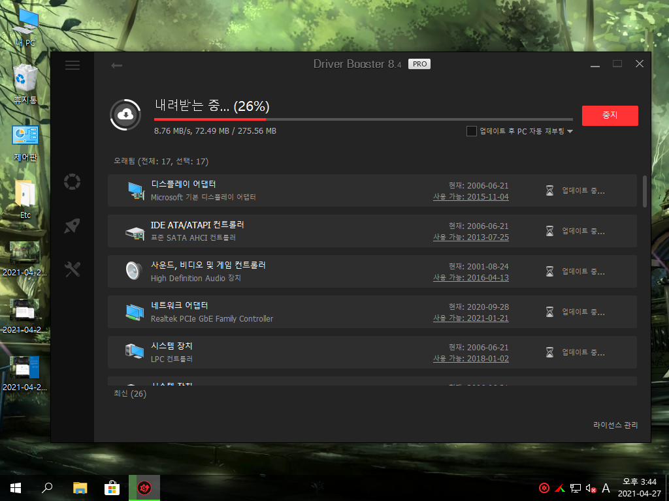This screenshot has height=501, width=669.
Task: Click 업데이트 중 status on display adapter row
Action: pyautogui.click(x=583, y=190)
